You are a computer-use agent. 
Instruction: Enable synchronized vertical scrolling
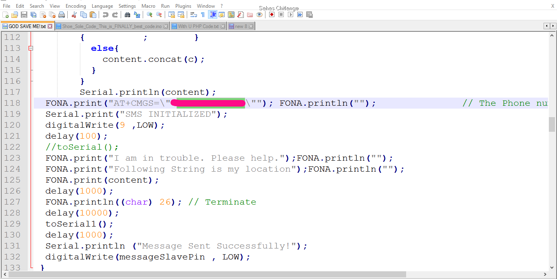(172, 15)
